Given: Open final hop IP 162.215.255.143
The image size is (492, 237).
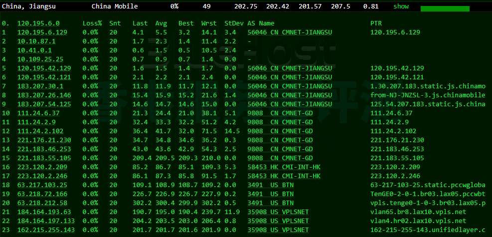Looking at the screenshot, I should [46, 230].
